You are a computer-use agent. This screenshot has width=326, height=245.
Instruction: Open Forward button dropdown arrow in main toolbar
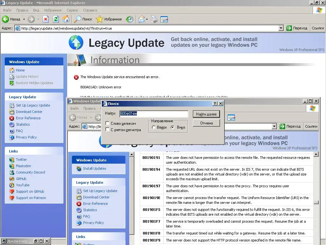tap(38, 19)
